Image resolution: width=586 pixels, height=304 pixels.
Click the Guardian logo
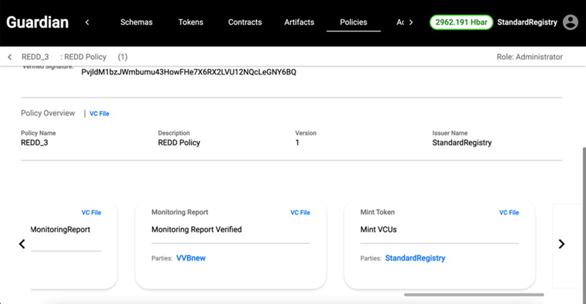(x=37, y=23)
